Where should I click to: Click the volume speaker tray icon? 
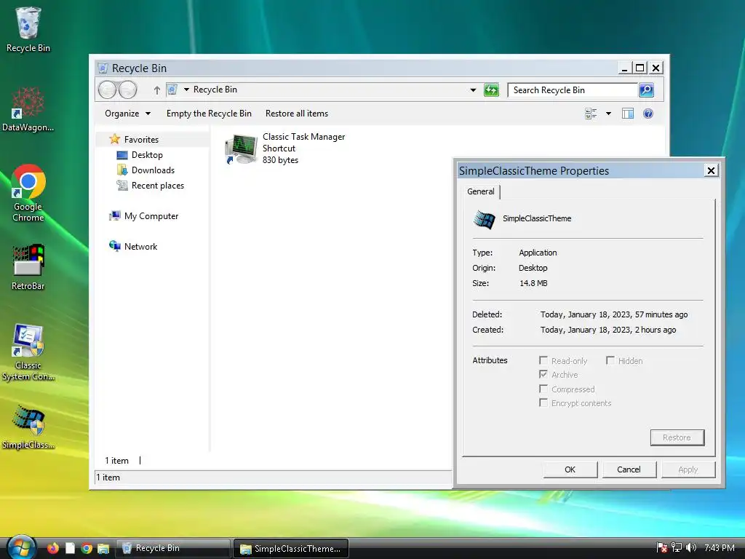tap(691, 548)
